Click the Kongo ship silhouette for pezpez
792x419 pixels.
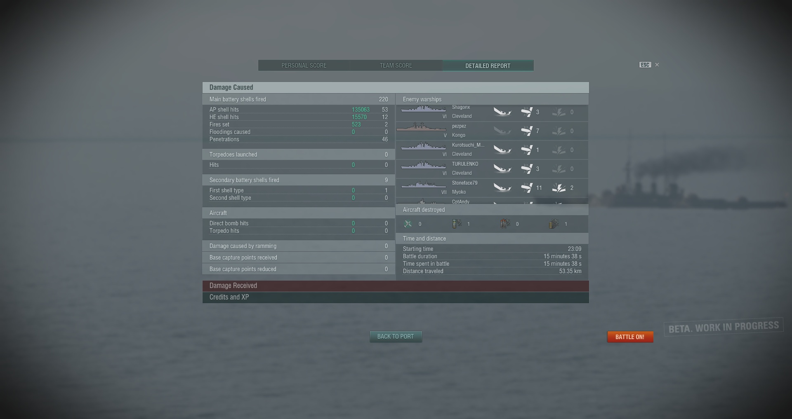click(x=421, y=127)
